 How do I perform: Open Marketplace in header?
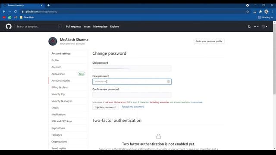pos(100,27)
